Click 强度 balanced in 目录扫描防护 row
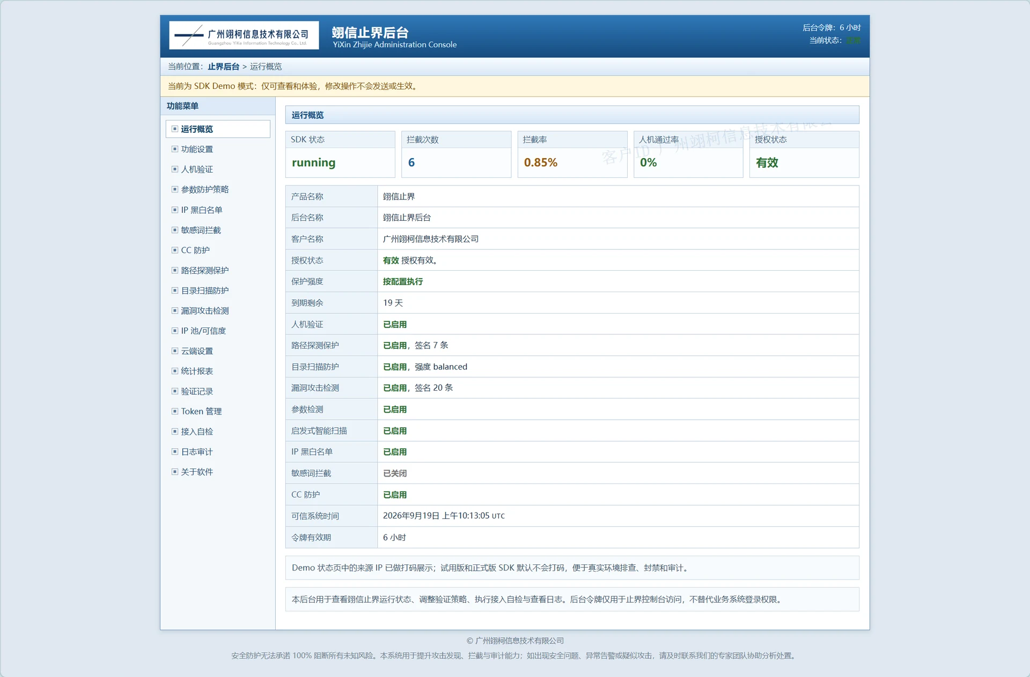1030x677 pixels. pyautogui.click(x=441, y=367)
